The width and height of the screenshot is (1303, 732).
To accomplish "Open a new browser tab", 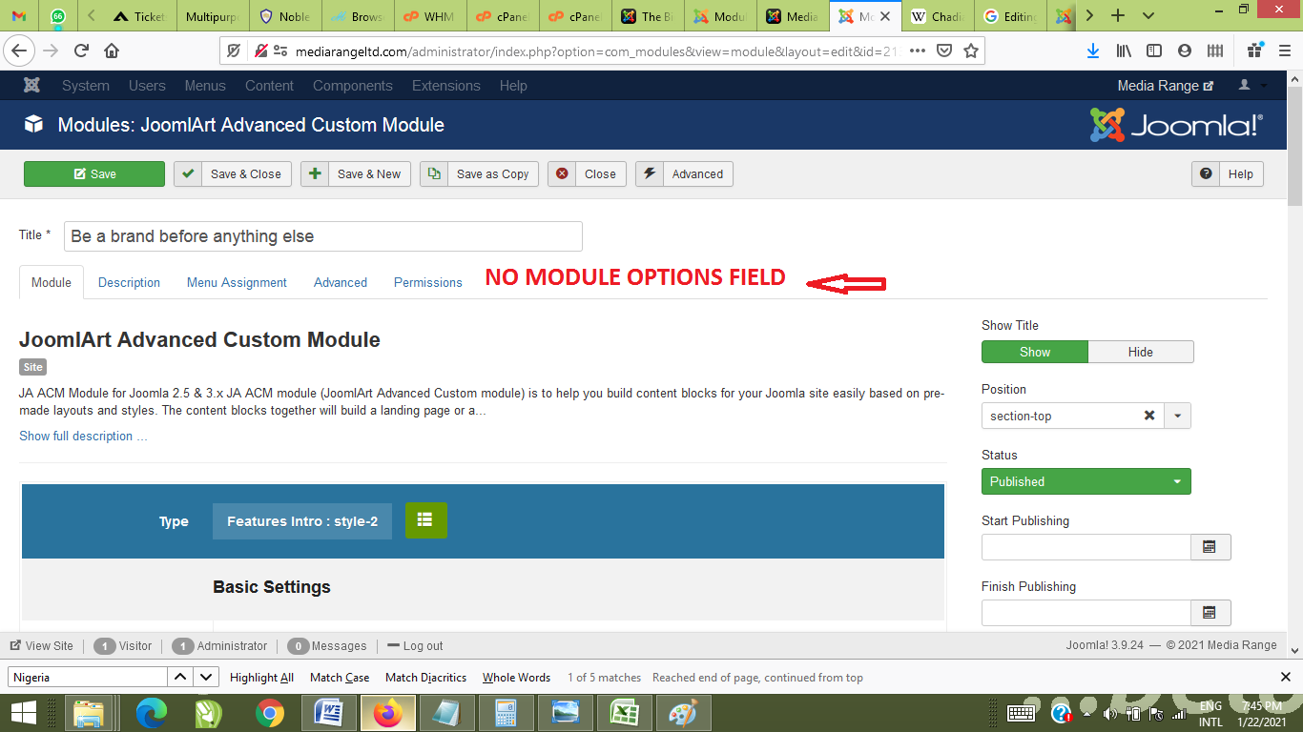I will [1118, 15].
